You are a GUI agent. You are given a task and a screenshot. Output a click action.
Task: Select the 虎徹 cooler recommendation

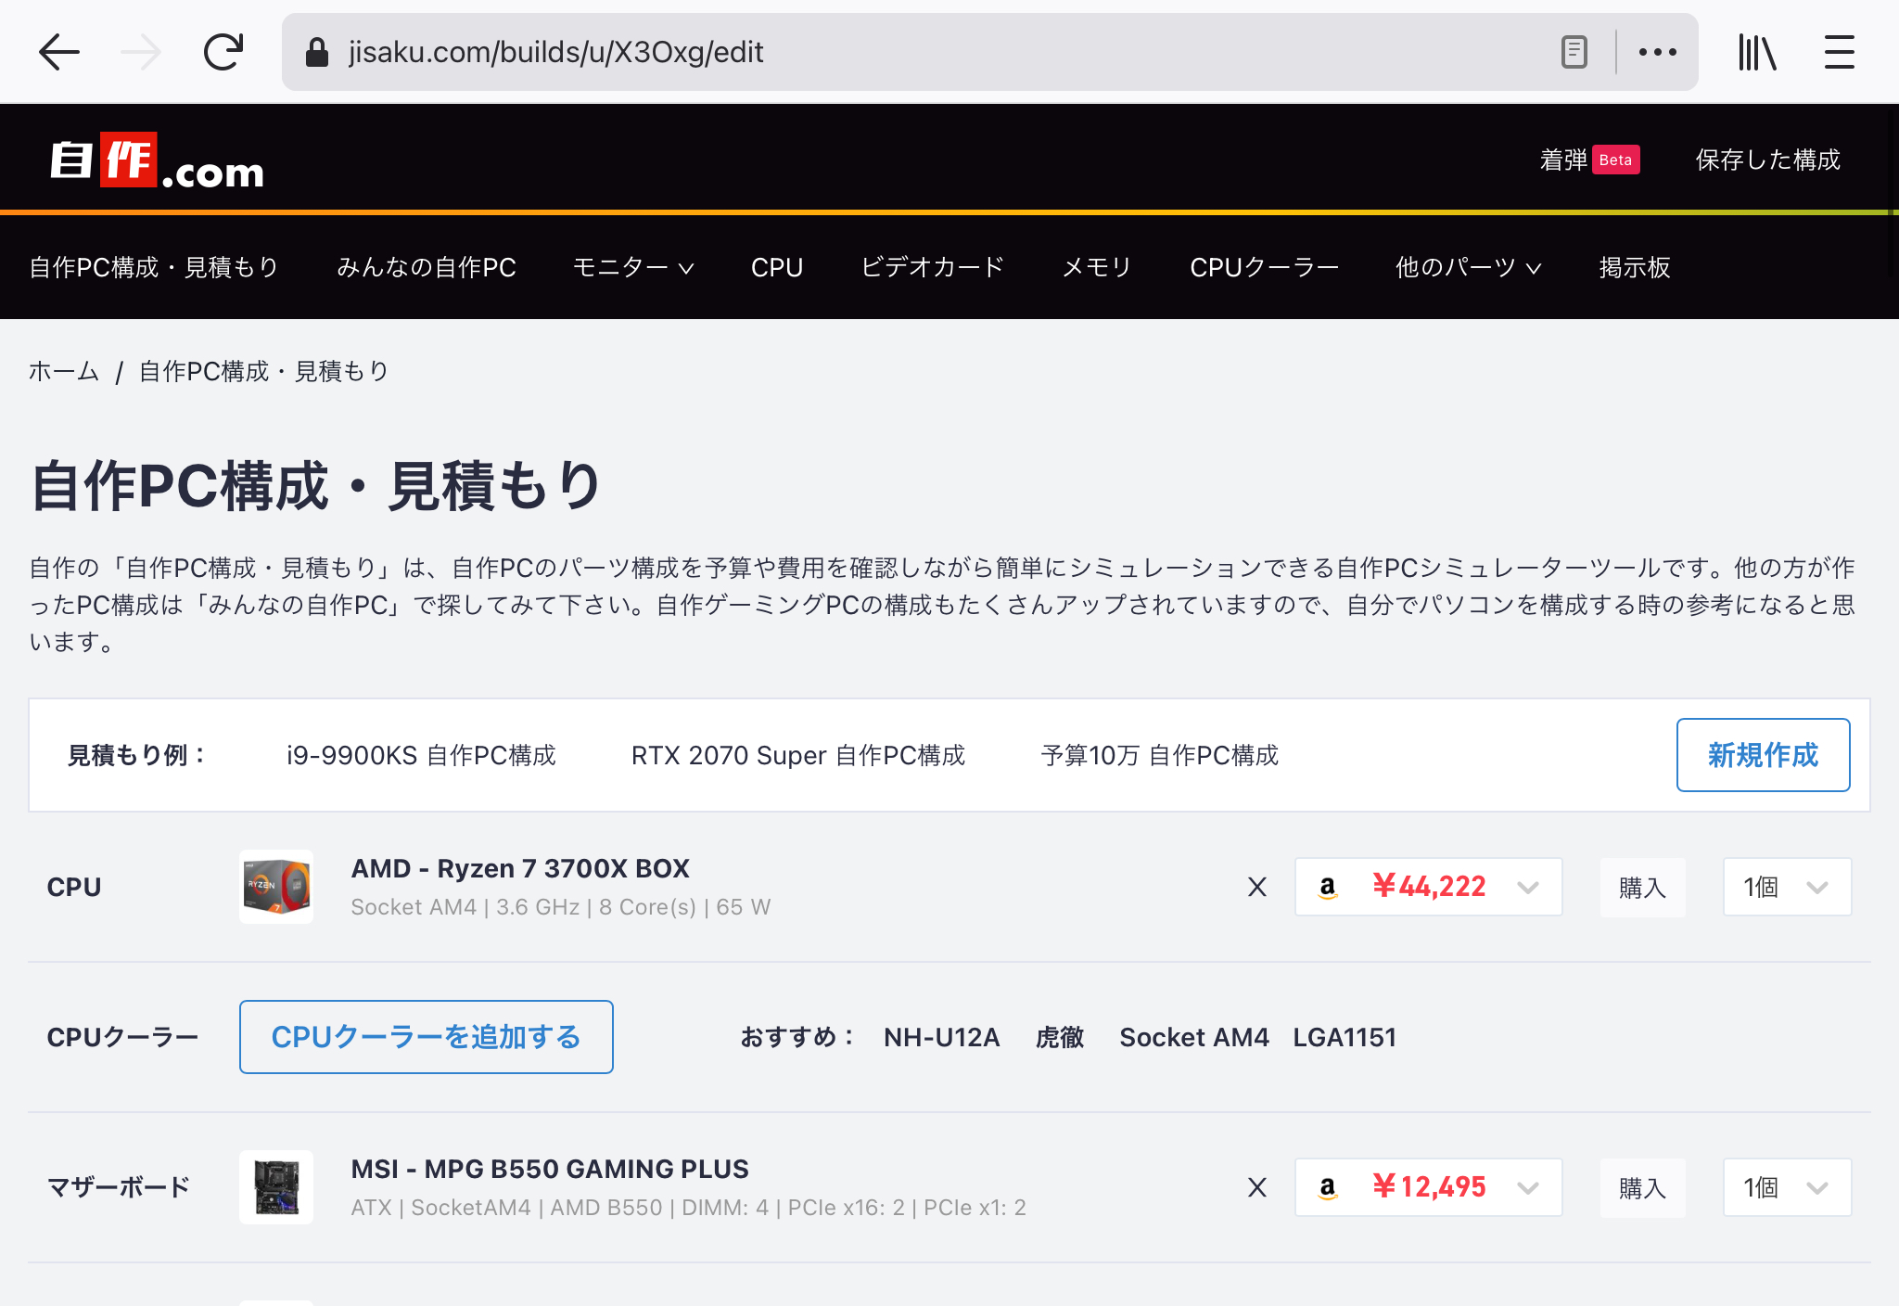coord(1060,1037)
